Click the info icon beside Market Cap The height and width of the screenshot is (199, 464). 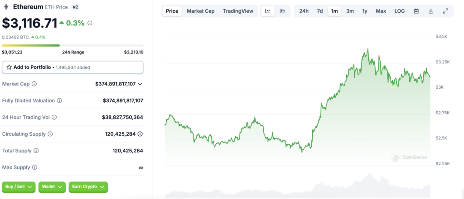[34, 84]
